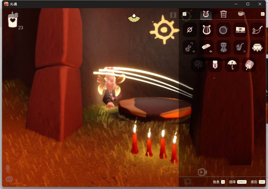
Task: Click the C key hint
Action: (263, 14)
